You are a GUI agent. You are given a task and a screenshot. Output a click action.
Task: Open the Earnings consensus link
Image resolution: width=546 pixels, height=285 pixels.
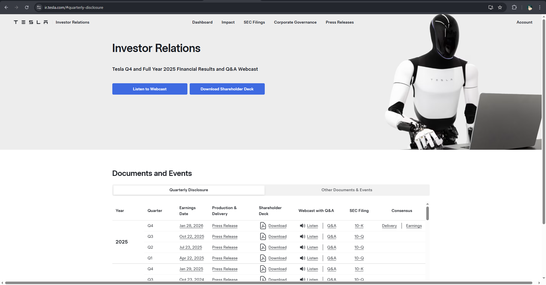[x=414, y=226]
